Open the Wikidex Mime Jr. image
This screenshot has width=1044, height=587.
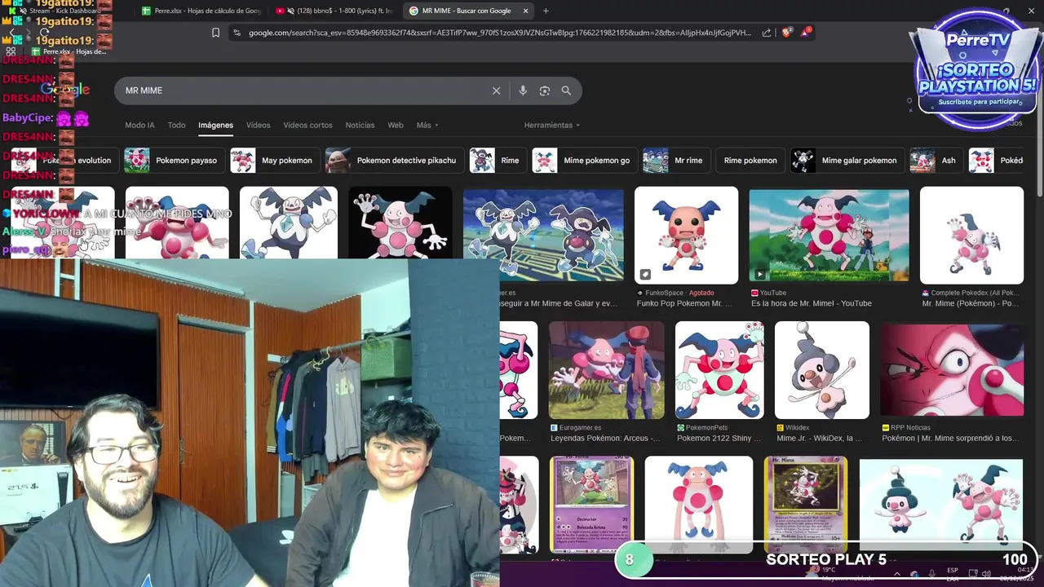click(x=822, y=370)
